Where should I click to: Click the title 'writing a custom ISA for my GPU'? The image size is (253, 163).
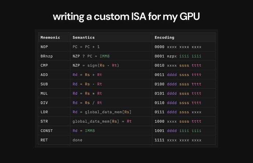126,16
